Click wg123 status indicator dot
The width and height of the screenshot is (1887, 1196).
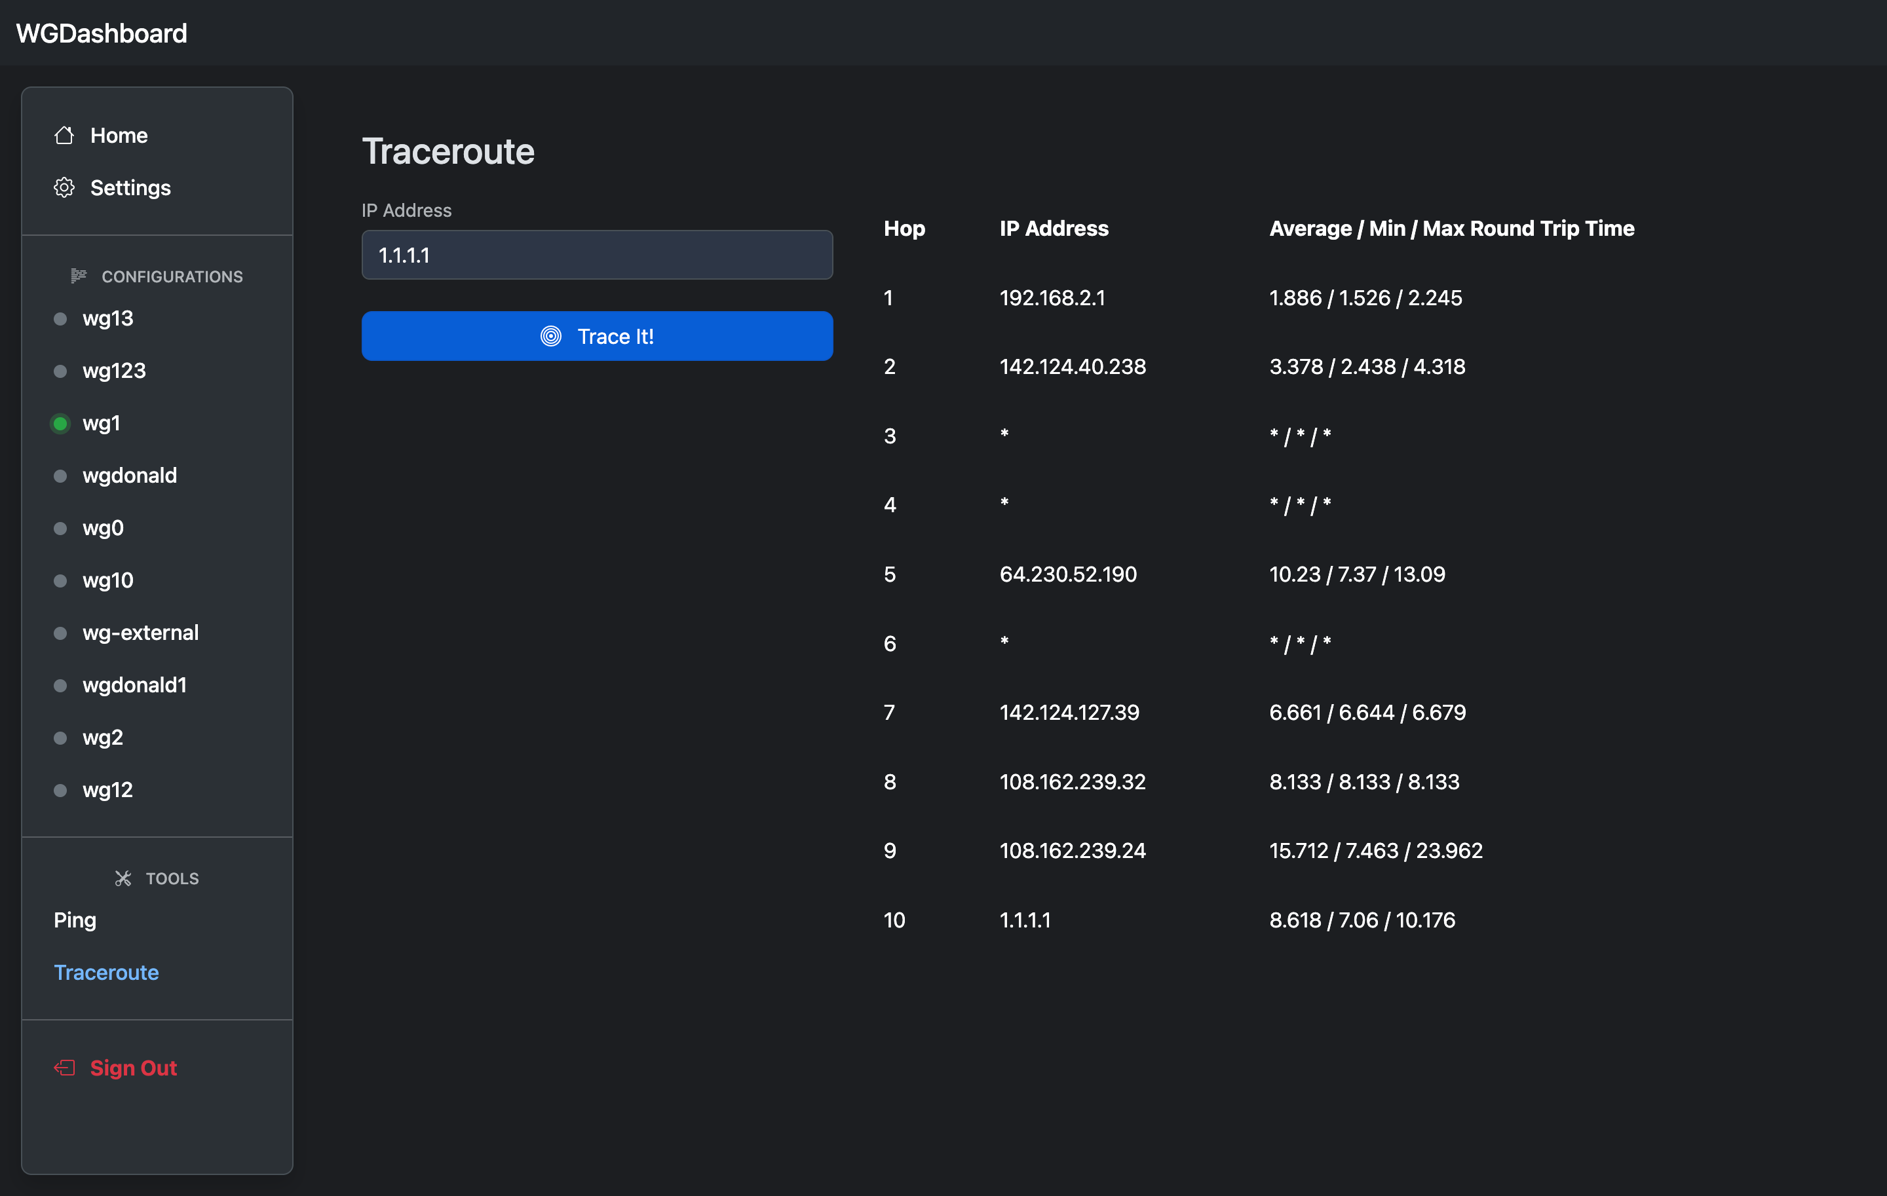tap(60, 371)
